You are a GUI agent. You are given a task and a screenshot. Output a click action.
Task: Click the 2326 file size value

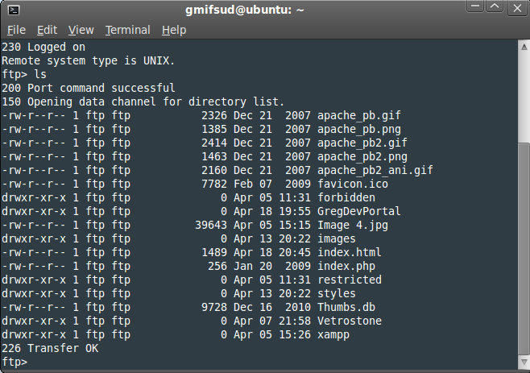click(214, 116)
